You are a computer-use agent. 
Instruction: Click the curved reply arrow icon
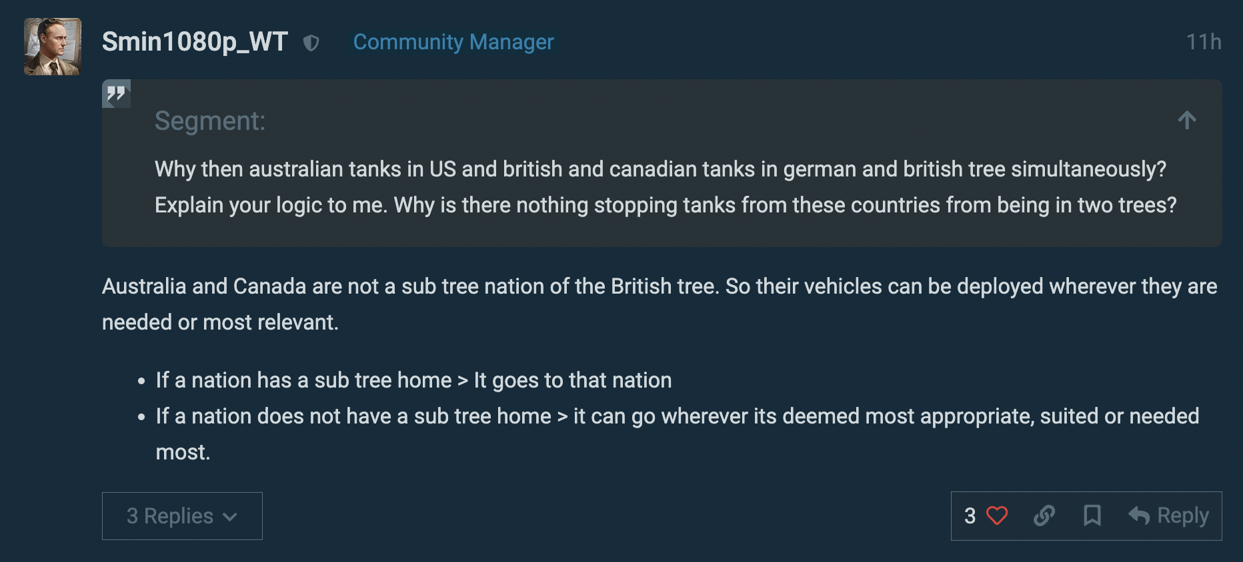tap(1139, 515)
